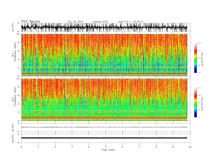The height and width of the screenshot is (165, 214).
Task: Select the date 'Jul. 30, 2013'
Action: pos(75,22)
